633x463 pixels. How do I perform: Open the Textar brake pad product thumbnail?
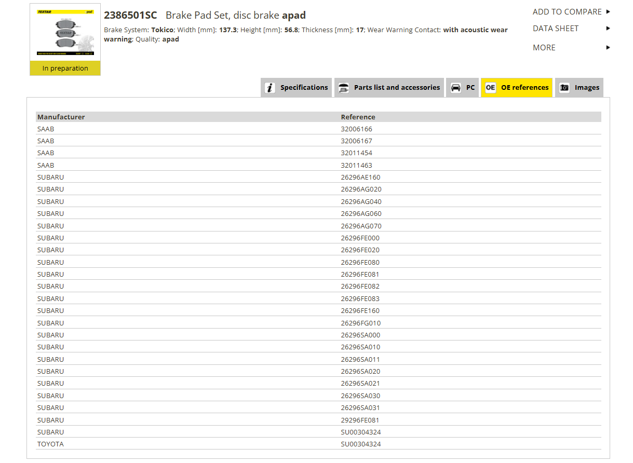point(65,33)
